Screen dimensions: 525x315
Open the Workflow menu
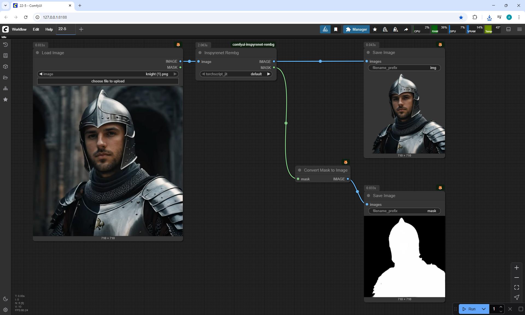pyautogui.click(x=19, y=29)
